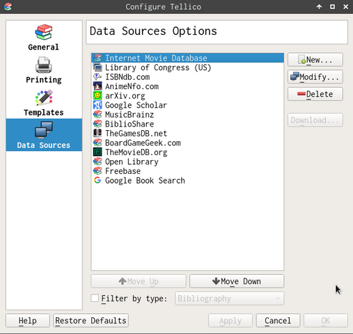The height and width of the screenshot is (334, 353).
Task: Select Library of Congress (US) text
Action: click(x=158, y=67)
